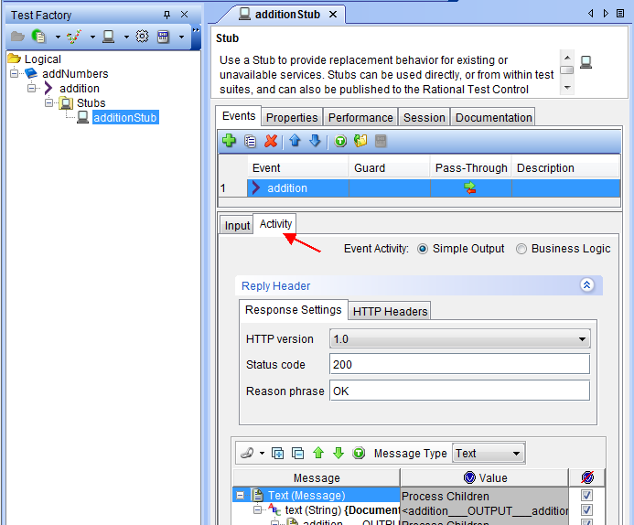634x525 pixels.
Task: Open dropdown arrow next to stub computer icon
Action: coord(126,37)
